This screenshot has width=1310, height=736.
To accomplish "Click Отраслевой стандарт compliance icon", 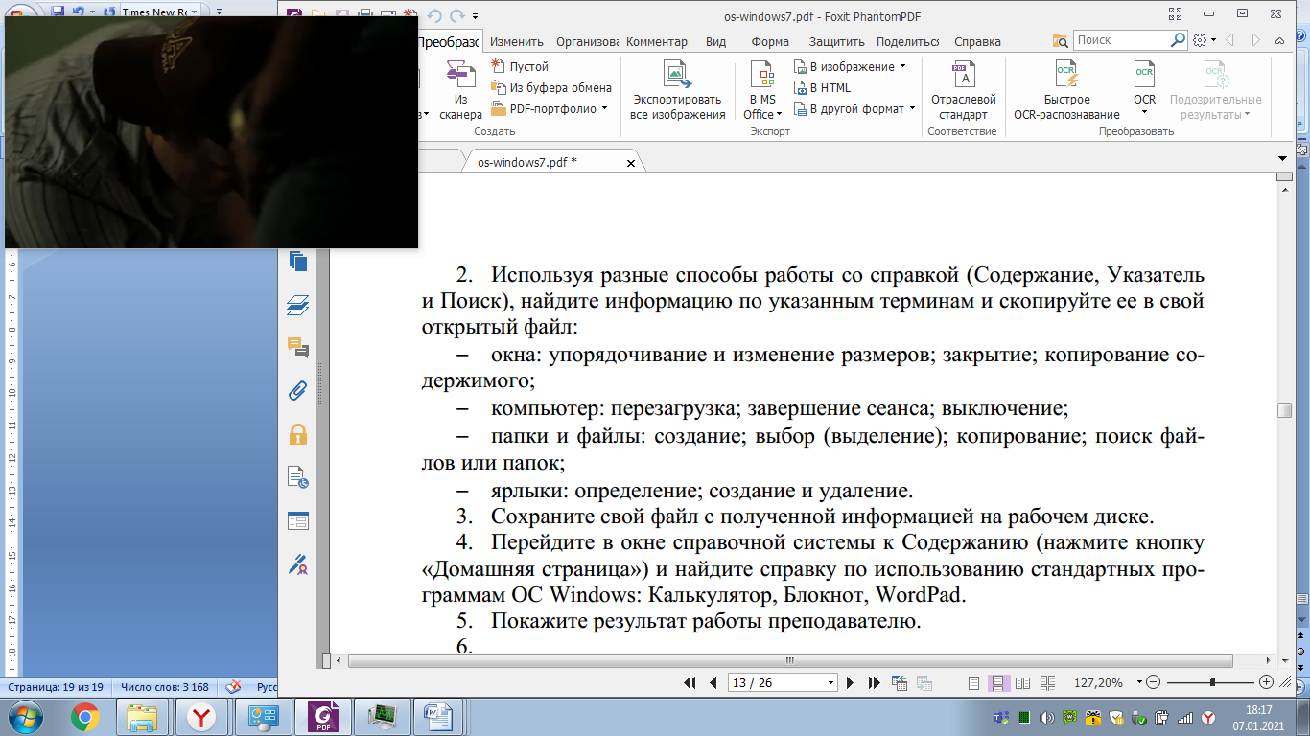I will pyautogui.click(x=963, y=90).
